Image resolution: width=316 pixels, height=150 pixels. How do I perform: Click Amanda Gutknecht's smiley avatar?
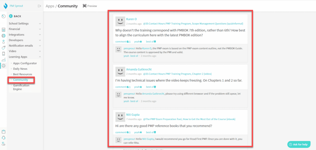pos(120,72)
